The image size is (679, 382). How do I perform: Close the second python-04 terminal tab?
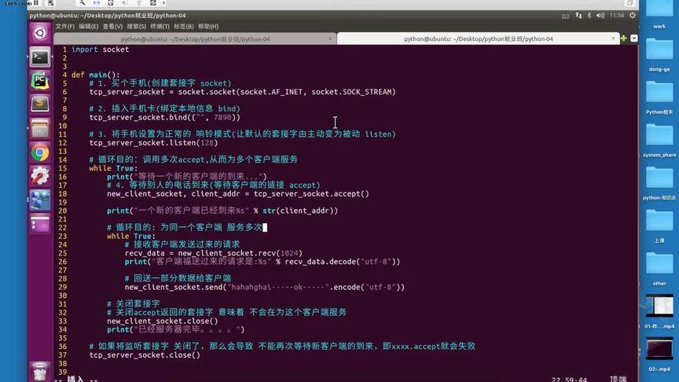(x=613, y=39)
